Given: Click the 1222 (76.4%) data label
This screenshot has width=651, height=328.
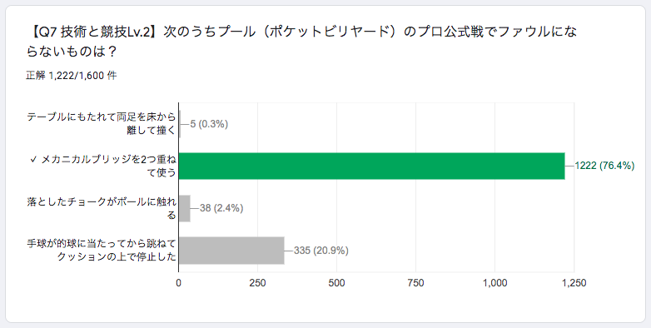Looking at the screenshot, I should (x=604, y=166).
